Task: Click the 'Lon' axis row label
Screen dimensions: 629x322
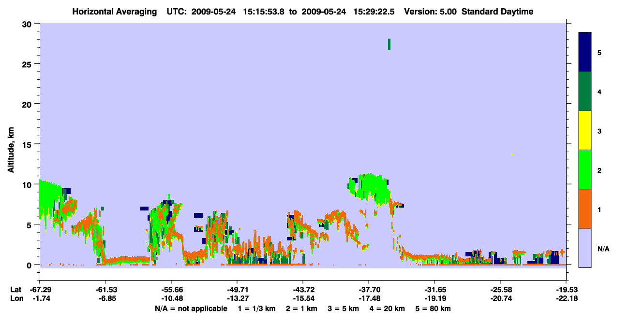Action: pyautogui.click(x=16, y=298)
